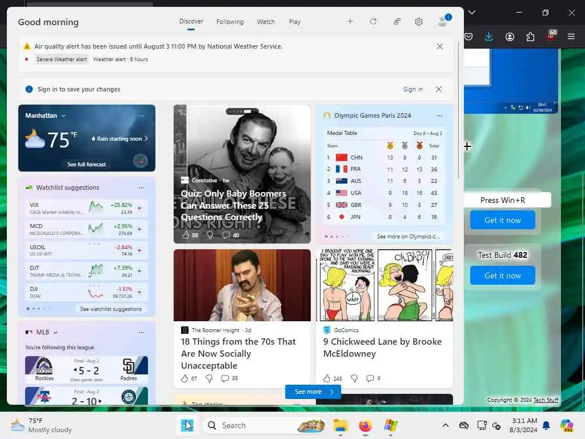Open Firefox extensions puzzle icon
This screenshot has height=439, width=585.
(530, 37)
